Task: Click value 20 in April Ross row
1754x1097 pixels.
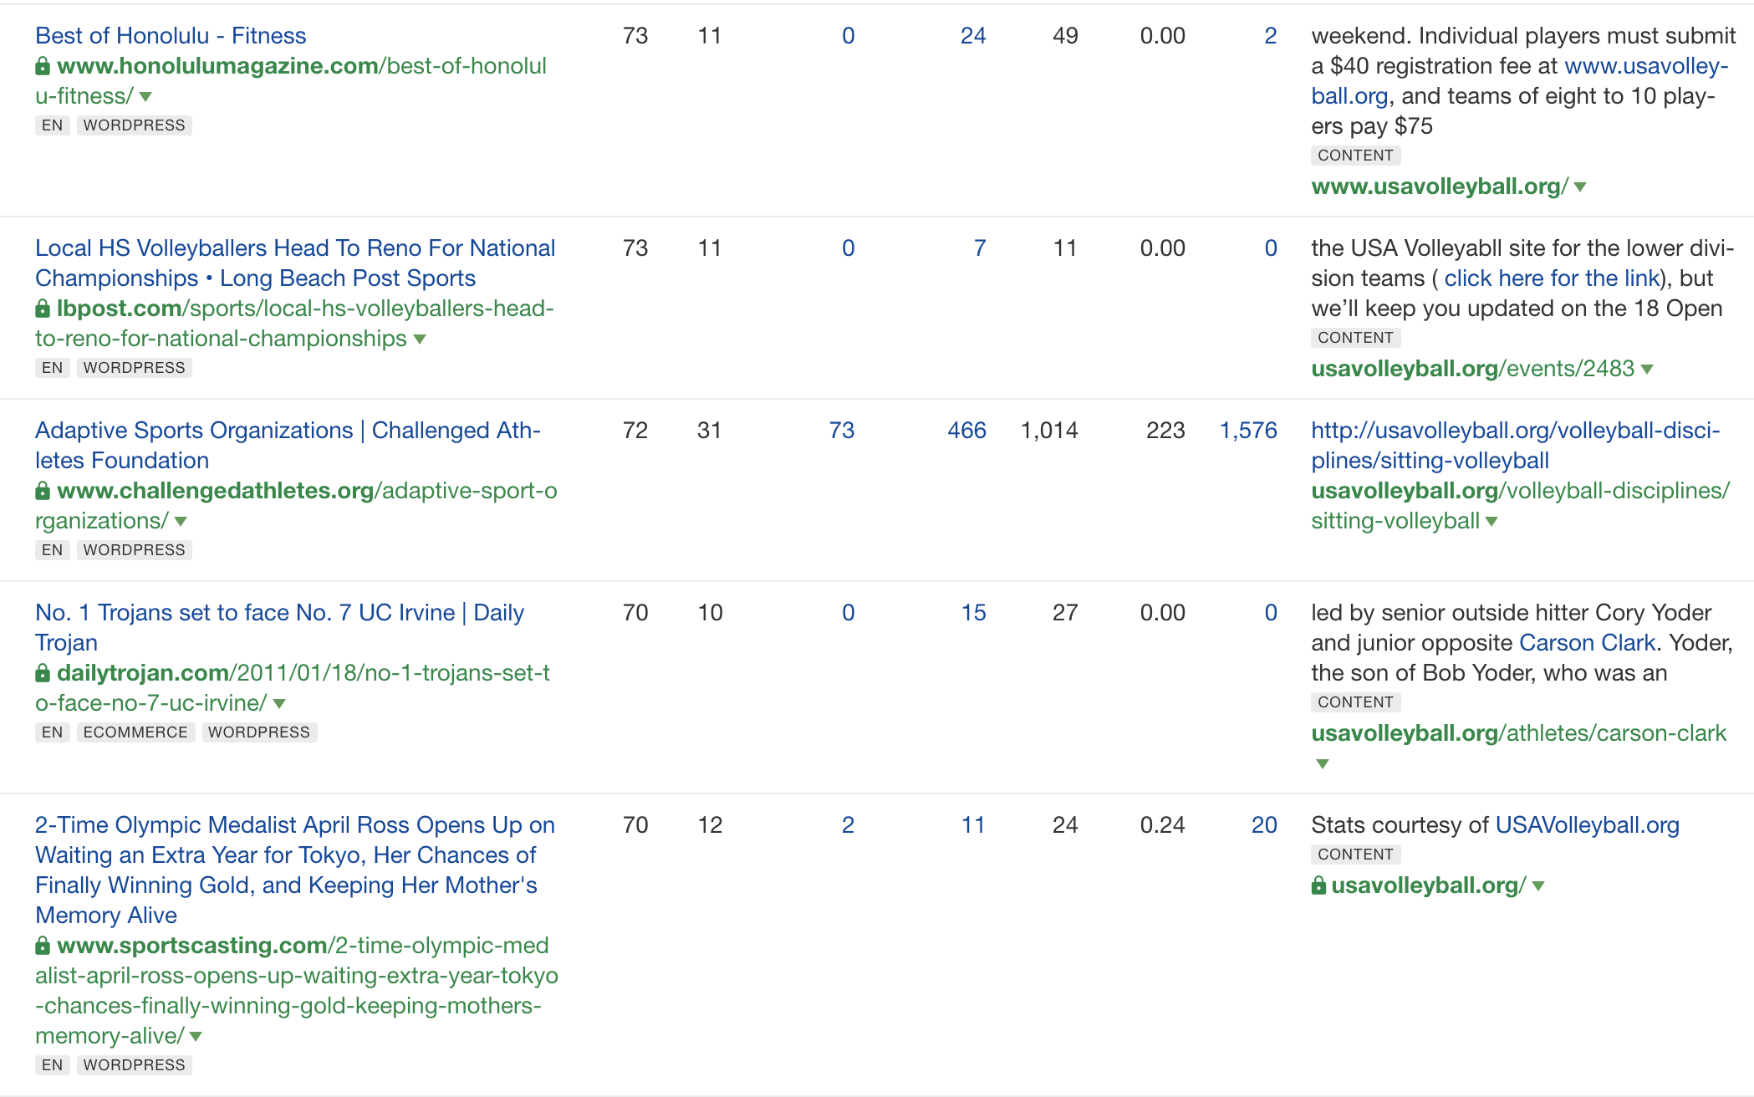Action: (x=1264, y=825)
